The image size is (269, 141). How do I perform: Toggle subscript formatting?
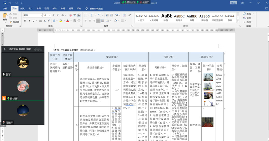click(44, 21)
